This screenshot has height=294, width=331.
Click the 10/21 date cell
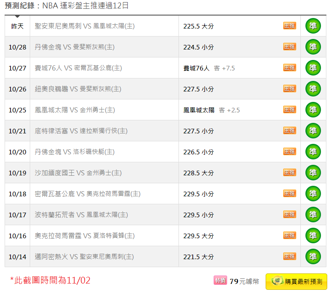[x=17, y=131]
